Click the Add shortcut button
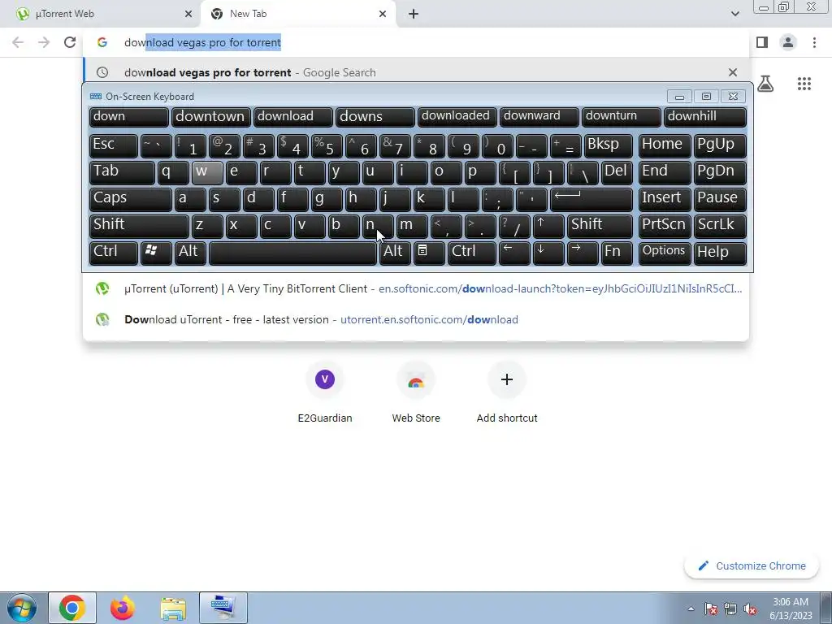832x624 pixels. 507,392
